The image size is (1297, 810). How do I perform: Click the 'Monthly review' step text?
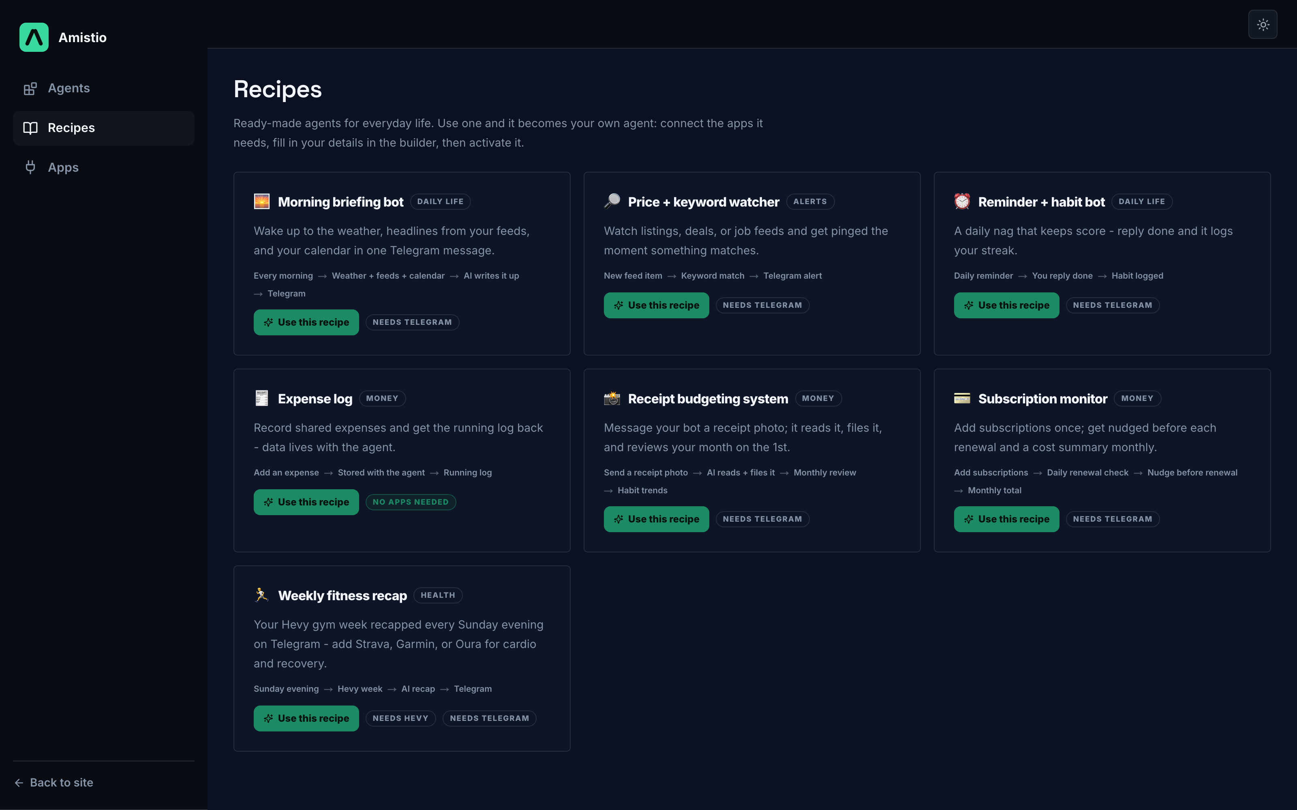pyautogui.click(x=825, y=473)
